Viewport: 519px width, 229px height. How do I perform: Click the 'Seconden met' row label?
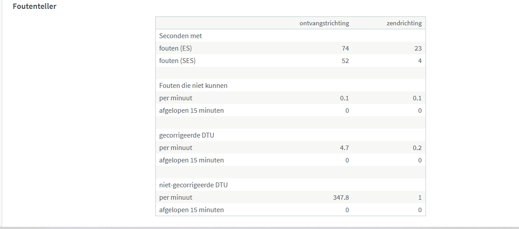pyautogui.click(x=181, y=36)
